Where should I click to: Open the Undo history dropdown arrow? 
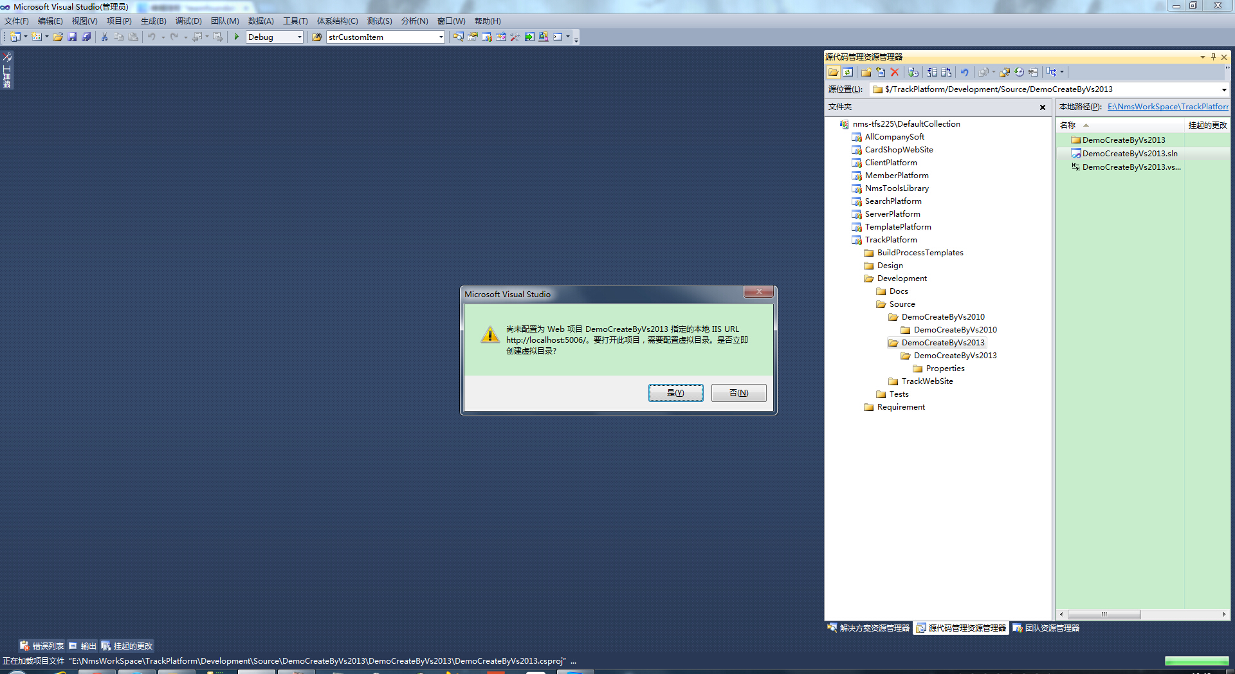point(163,37)
